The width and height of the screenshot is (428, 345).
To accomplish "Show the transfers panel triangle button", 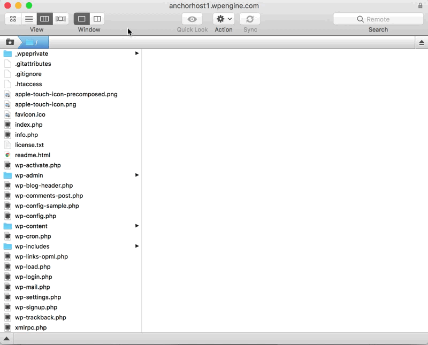I will 6,339.
